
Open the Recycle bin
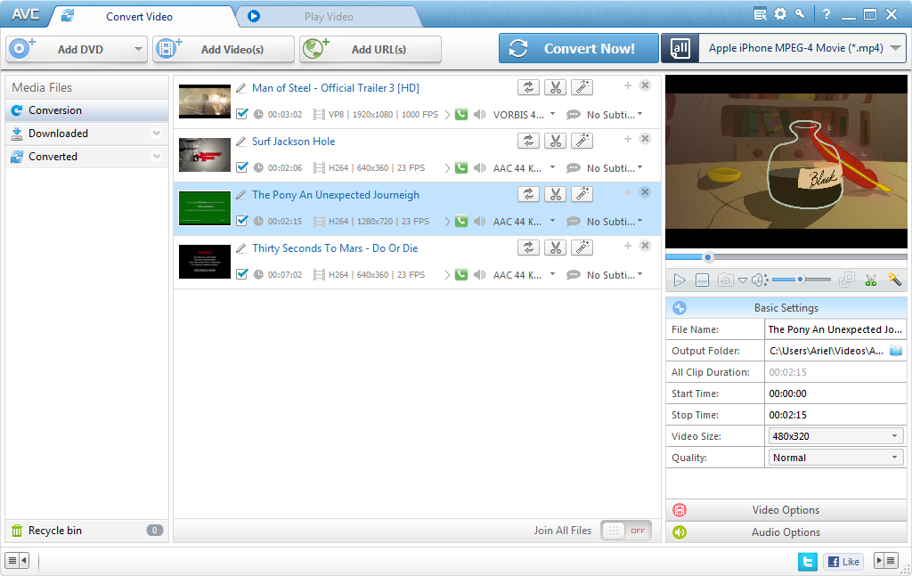(x=86, y=531)
